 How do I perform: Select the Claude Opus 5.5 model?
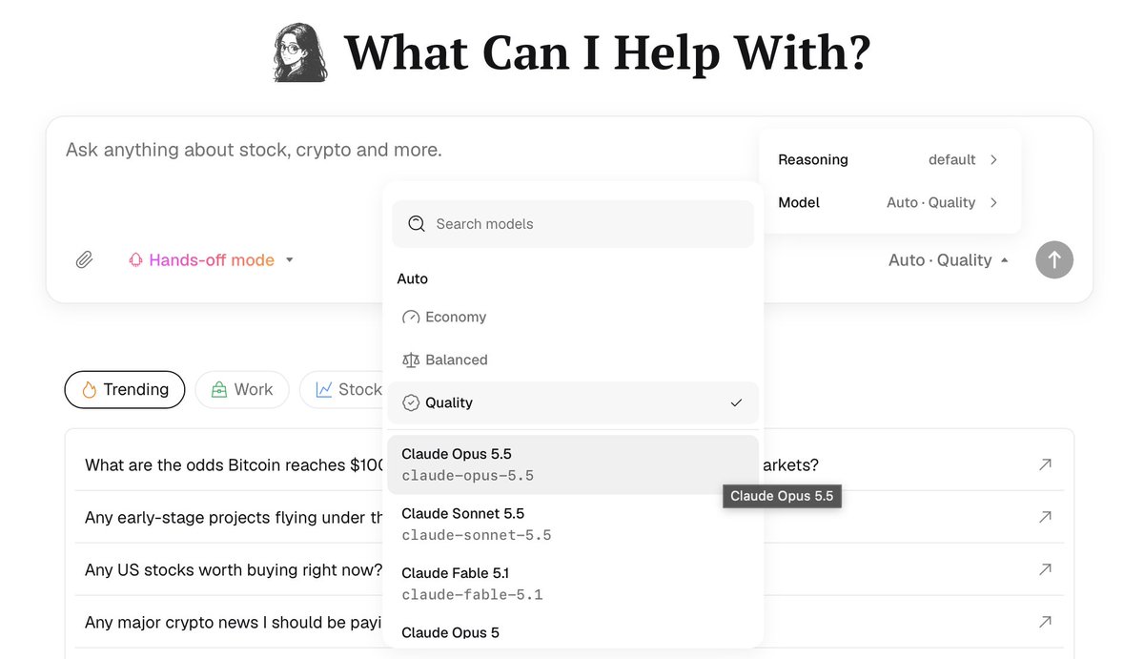point(573,464)
